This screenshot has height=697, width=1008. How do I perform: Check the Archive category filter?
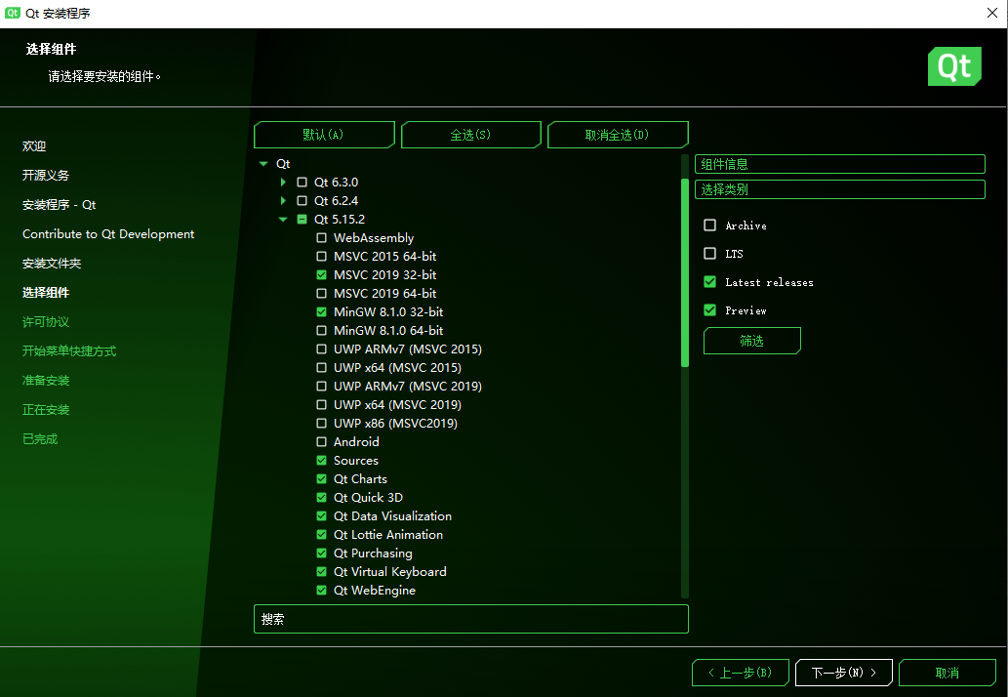tap(709, 225)
